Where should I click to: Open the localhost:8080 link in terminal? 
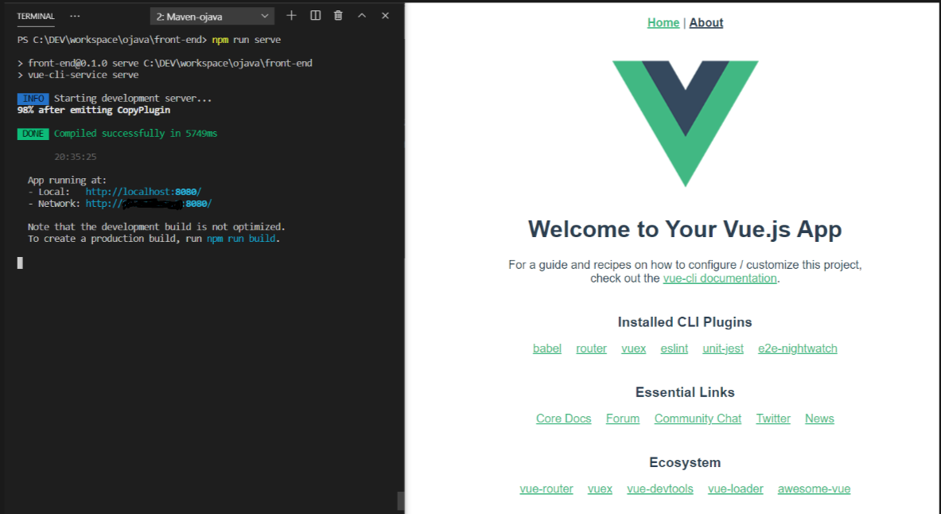point(143,192)
